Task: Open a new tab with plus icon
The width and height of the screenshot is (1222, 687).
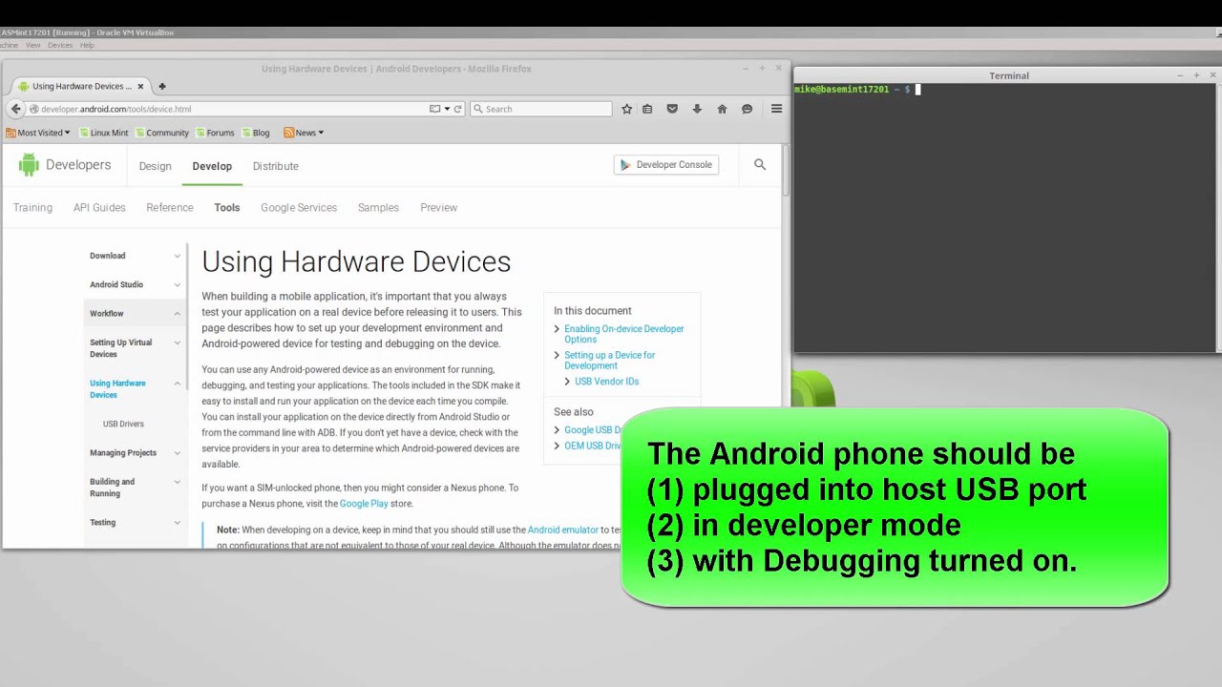Action: 161,86
